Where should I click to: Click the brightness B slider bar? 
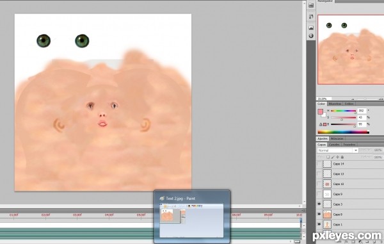[x=343, y=124]
